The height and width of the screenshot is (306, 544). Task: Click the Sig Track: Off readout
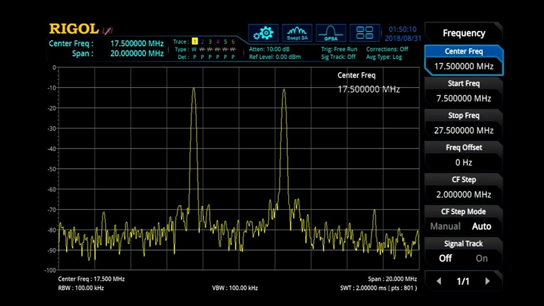point(338,57)
